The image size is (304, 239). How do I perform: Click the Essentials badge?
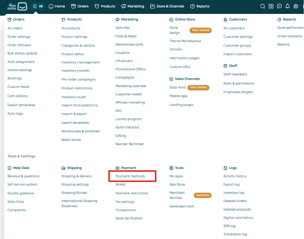(202, 195)
